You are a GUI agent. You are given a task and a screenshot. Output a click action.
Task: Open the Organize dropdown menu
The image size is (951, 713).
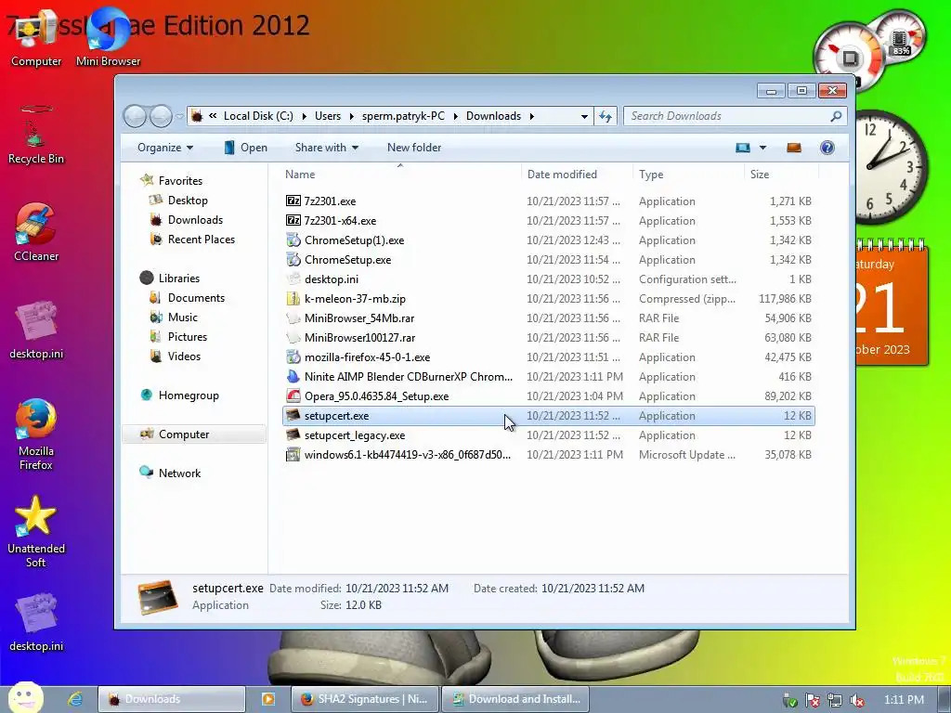click(x=165, y=148)
